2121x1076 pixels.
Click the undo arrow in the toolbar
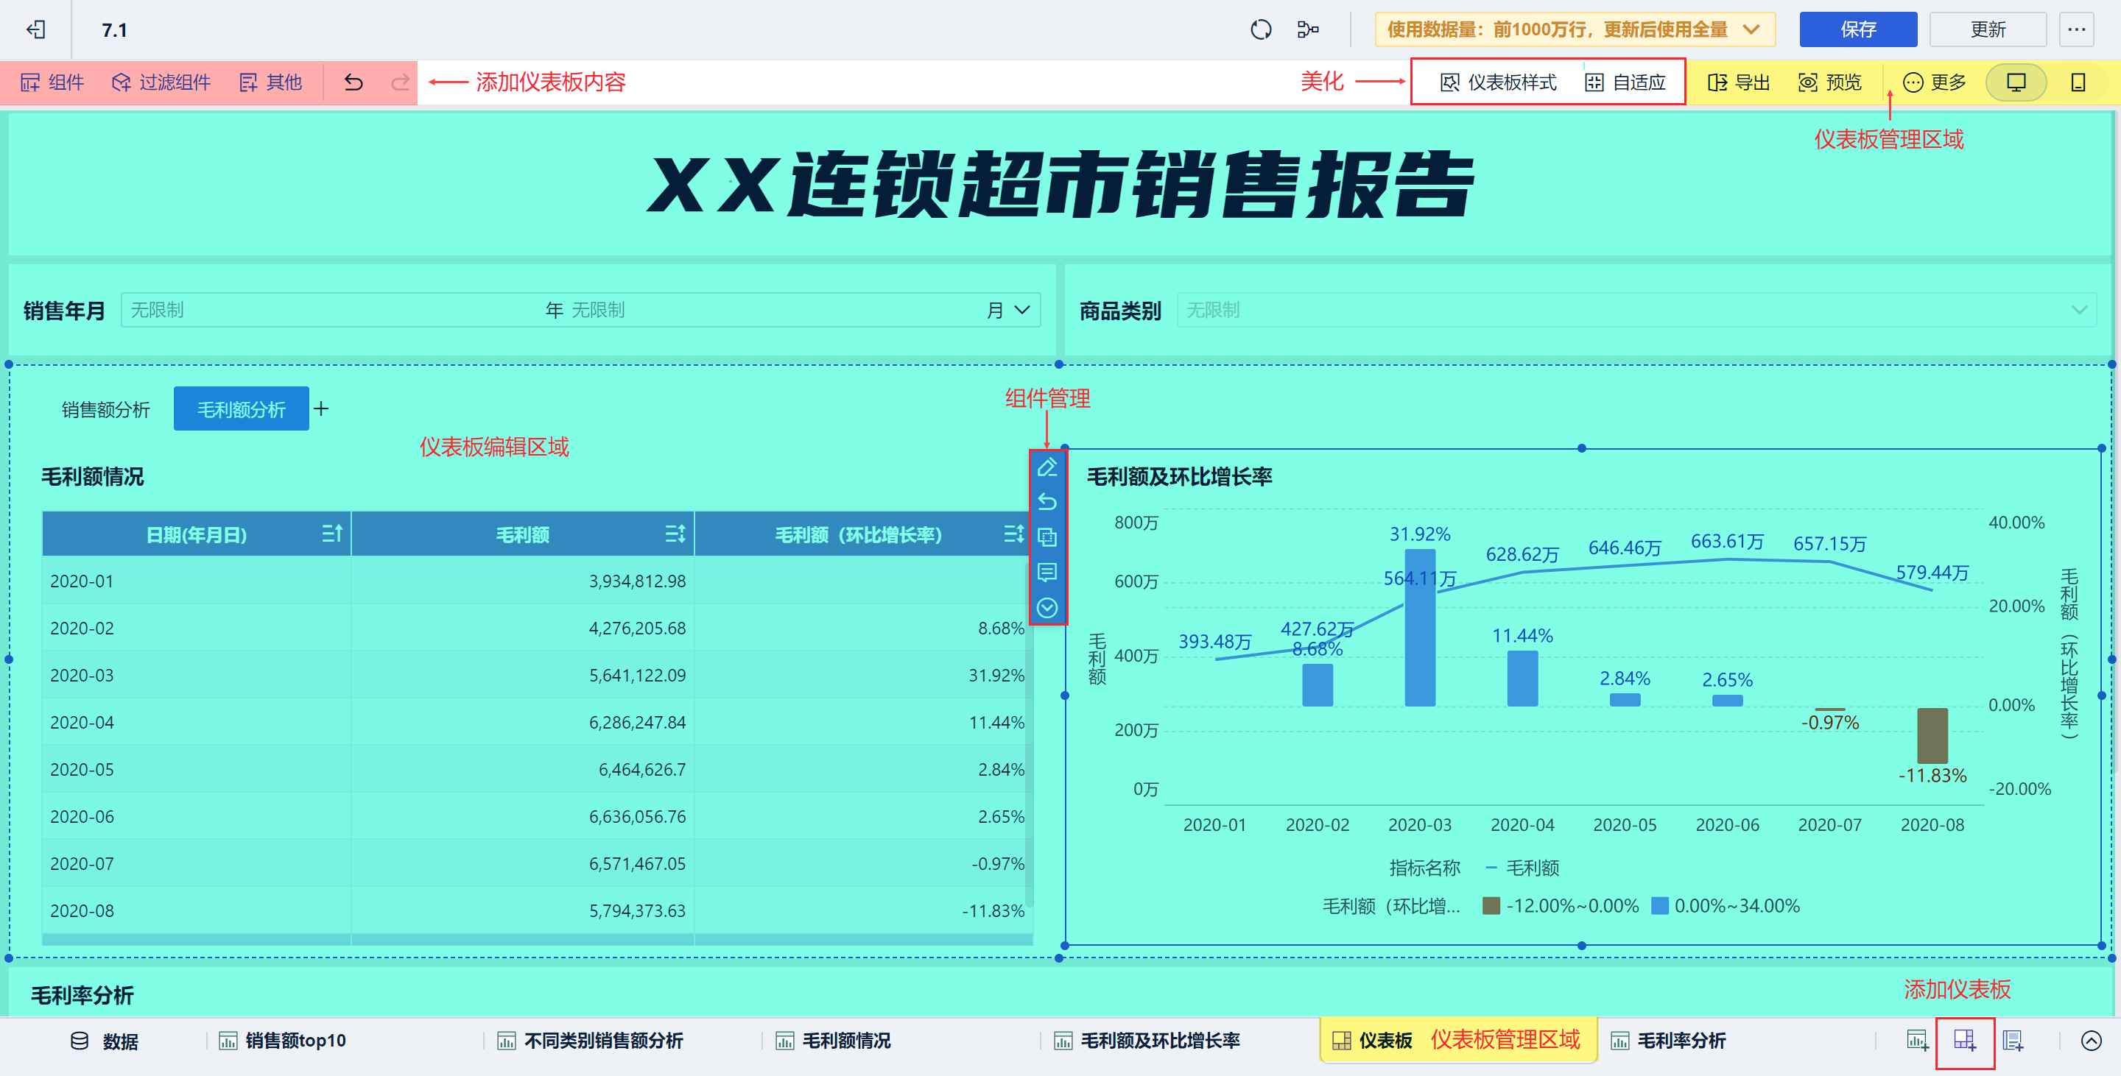[x=353, y=82]
